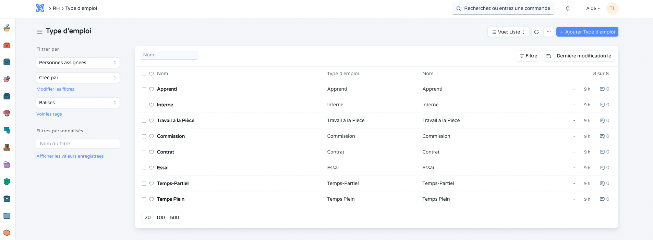Toggle the sidebar hamburger icon
The image size is (653, 240).
coord(40,32)
